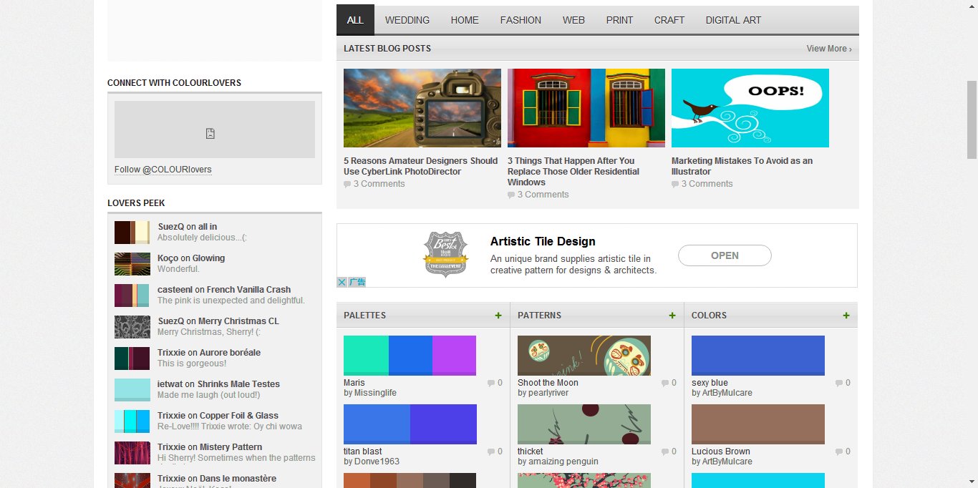Follow @COLOURlovers link
The image size is (978, 488).
point(163,170)
